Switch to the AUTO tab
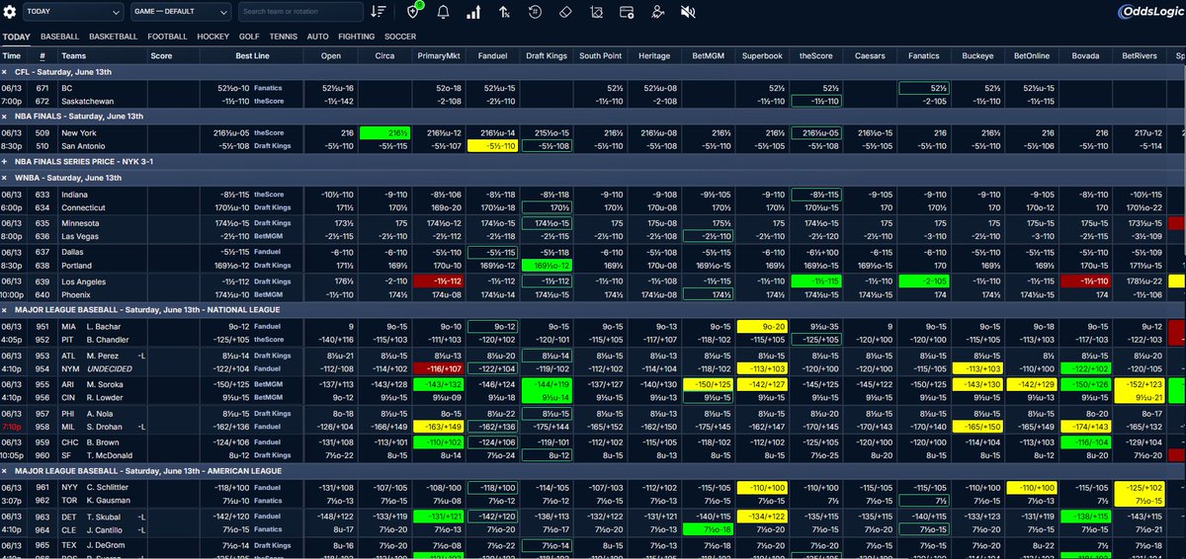 pyautogui.click(x=318, y=37)
